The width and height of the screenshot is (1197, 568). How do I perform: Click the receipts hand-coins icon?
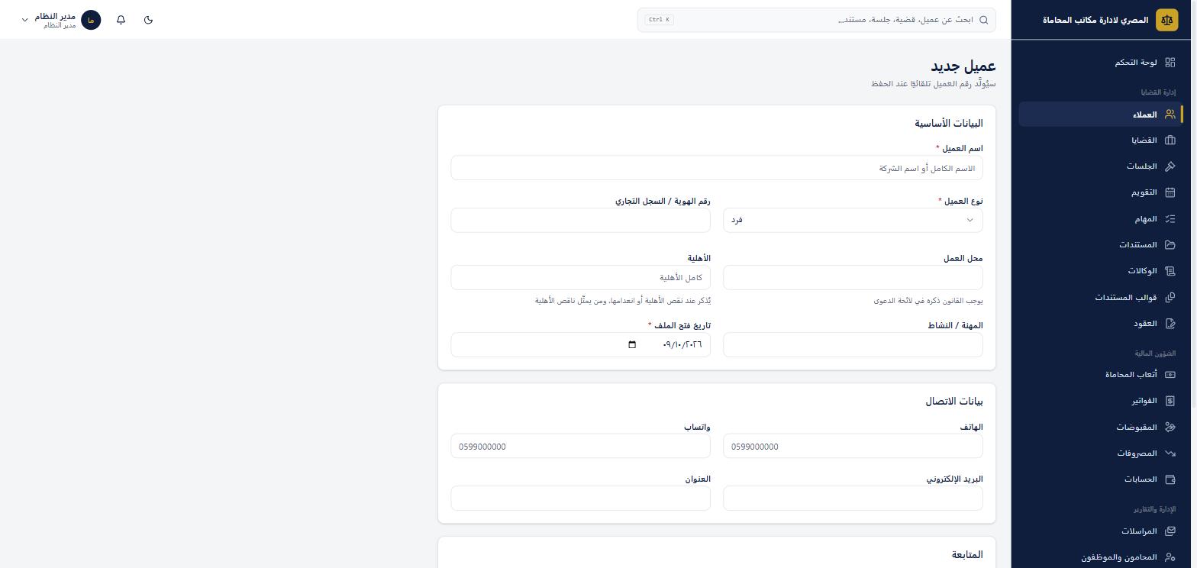1170,428
